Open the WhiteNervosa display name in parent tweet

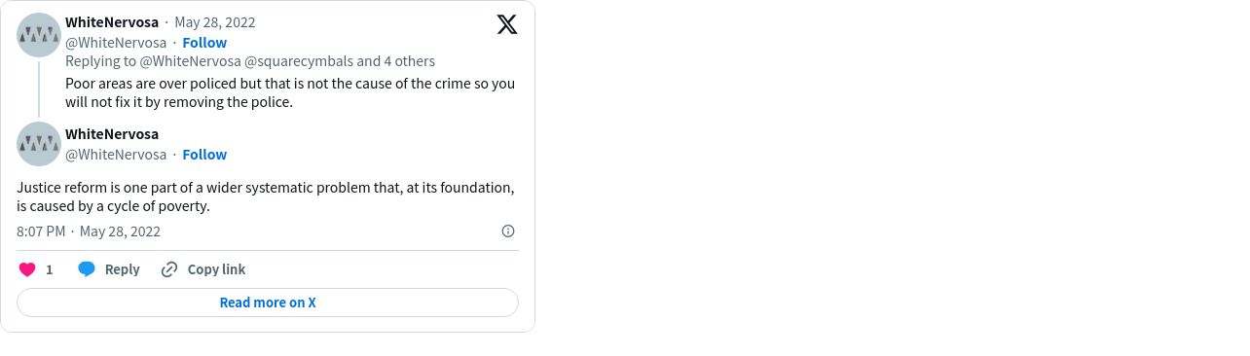[112, 22]
